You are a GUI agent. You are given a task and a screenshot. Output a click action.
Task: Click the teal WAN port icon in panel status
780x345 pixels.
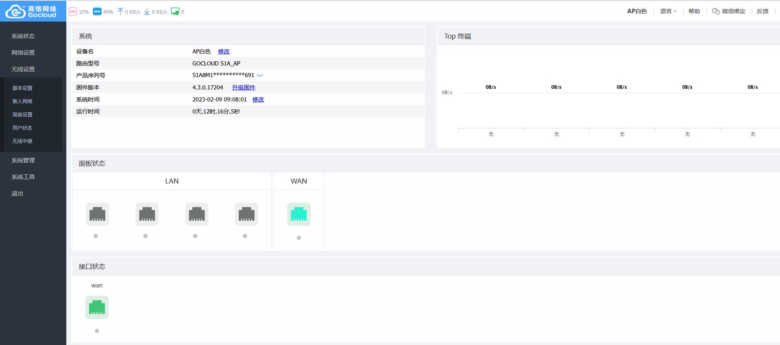point(298,214)
